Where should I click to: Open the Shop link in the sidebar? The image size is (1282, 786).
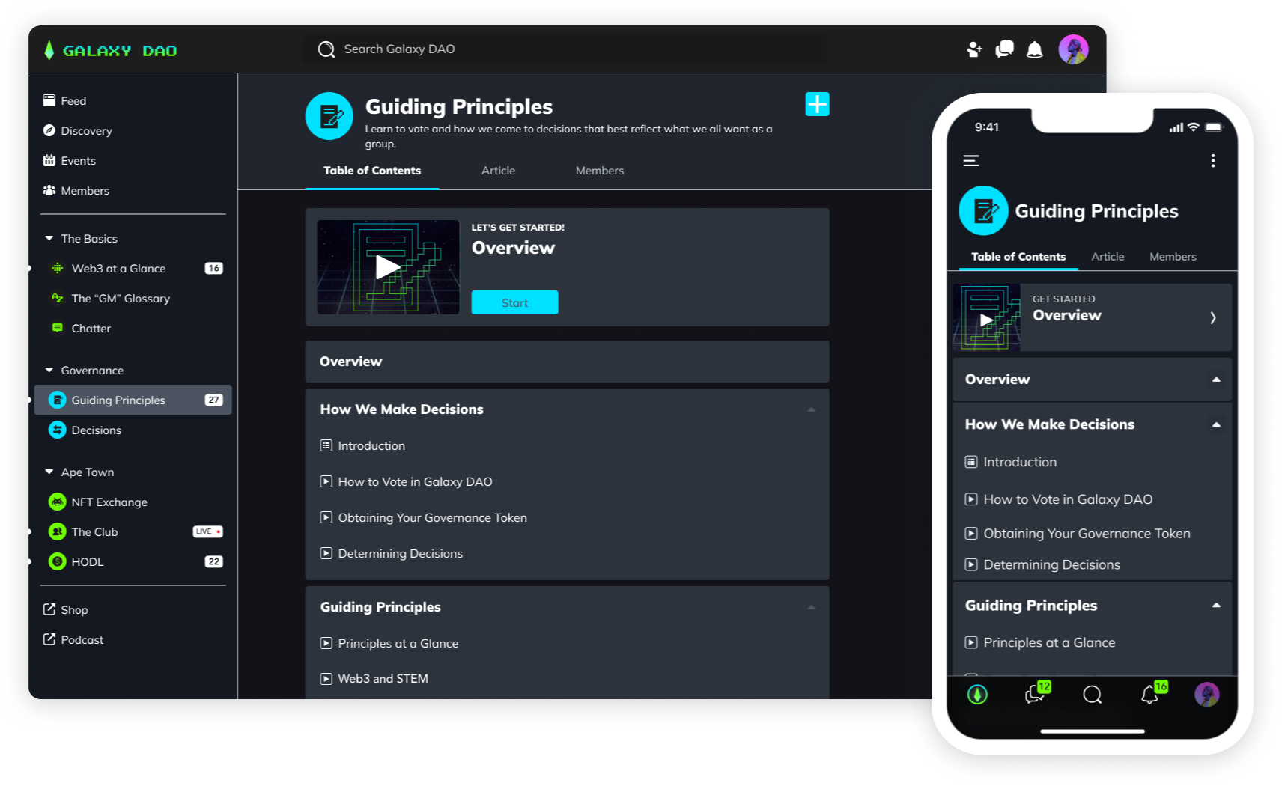(73, 609)
